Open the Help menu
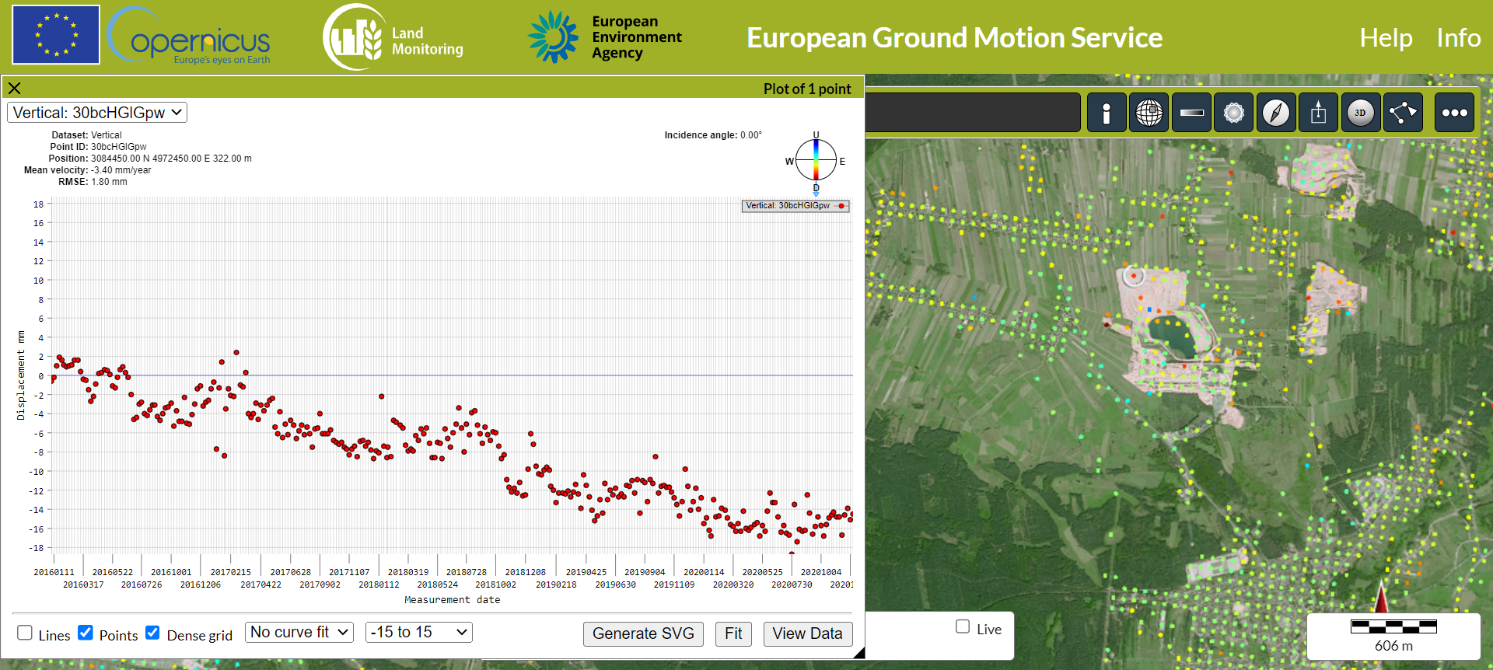 (x=1386, y=37)
